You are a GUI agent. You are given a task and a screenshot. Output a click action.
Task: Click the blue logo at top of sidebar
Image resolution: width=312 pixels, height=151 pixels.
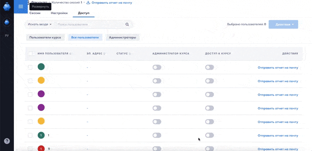pyautogui.click(x=7, y=7)
